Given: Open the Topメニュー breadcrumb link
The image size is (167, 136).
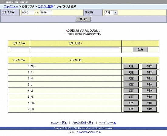Looking at the screenshot, I should [11, 6].
